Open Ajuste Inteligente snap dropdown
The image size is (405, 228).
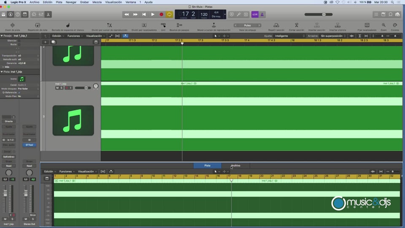[289, 36]
